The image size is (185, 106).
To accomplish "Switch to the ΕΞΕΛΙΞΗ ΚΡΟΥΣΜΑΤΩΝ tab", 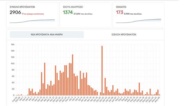I will (x=124, y=35).
